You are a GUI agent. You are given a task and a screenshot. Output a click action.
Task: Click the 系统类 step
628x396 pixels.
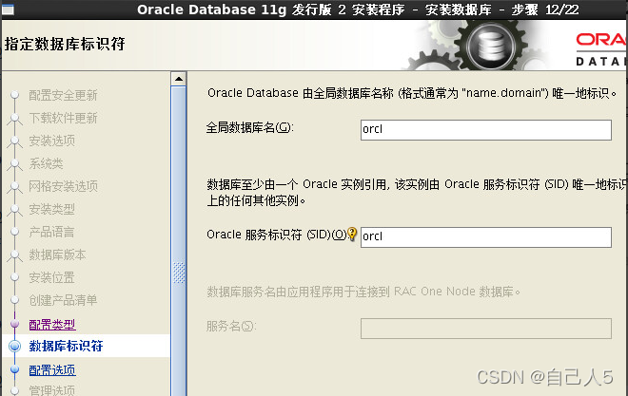46,163
